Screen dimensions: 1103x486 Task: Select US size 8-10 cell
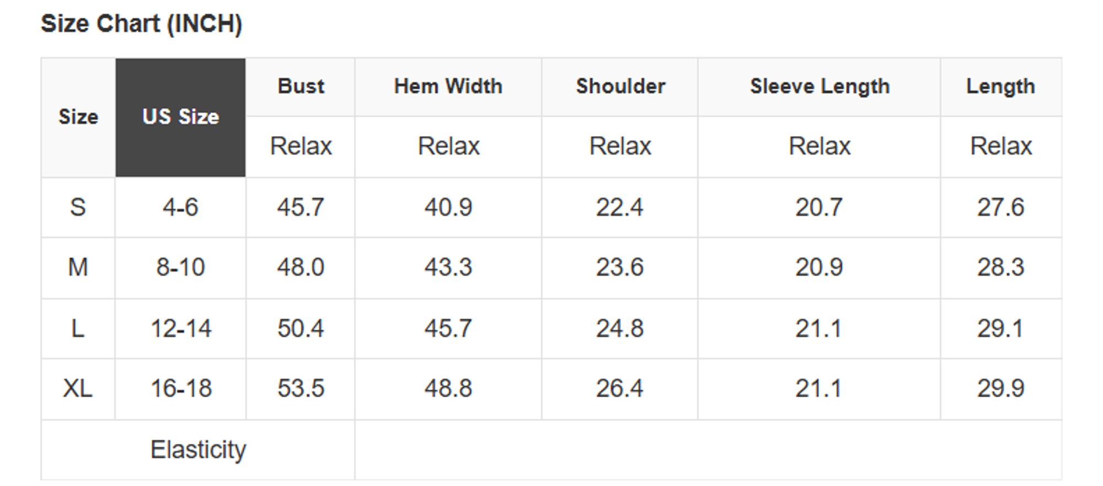click(180, 268)
